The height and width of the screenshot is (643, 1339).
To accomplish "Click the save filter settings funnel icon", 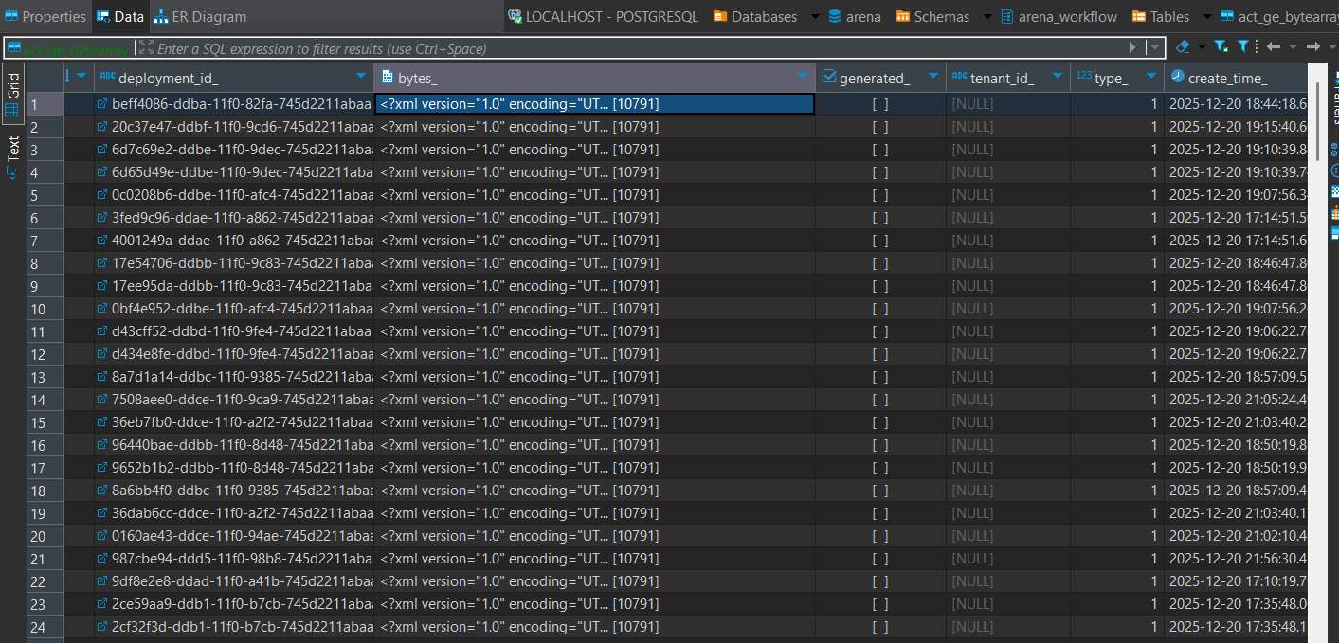I will 1221,46.
